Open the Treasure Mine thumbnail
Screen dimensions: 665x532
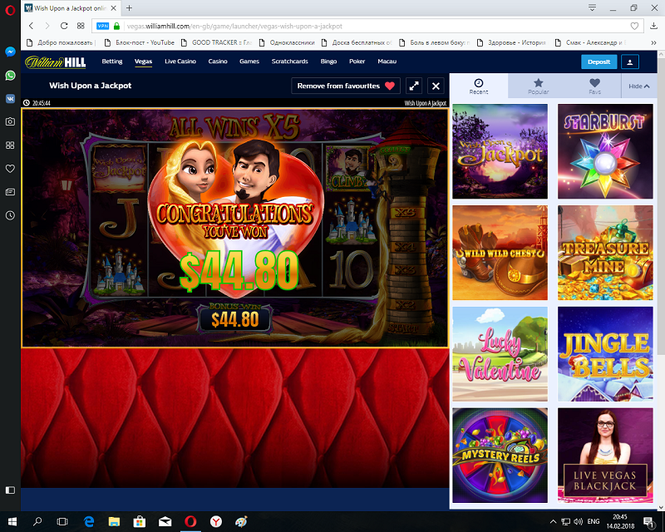(x=605, y=253)
